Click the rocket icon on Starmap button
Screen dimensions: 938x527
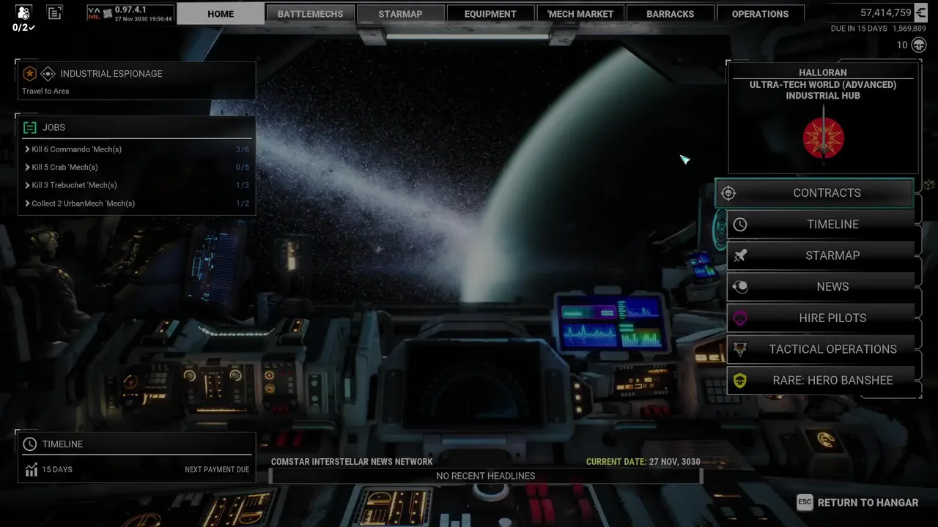coord(740,255)
